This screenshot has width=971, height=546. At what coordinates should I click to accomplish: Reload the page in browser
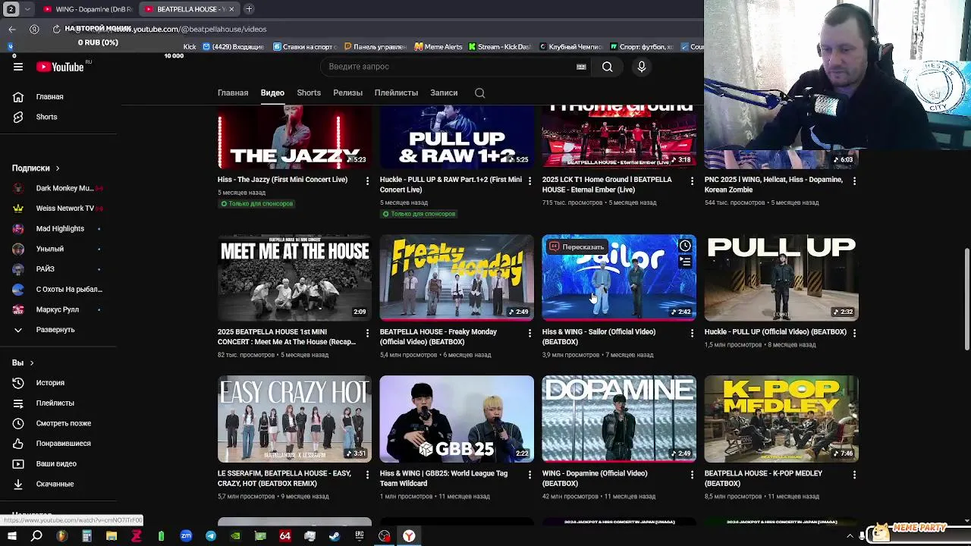click(56, 29)
